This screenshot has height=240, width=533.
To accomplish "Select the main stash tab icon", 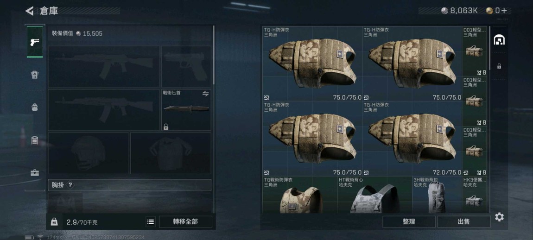I will tap(499, 40).
